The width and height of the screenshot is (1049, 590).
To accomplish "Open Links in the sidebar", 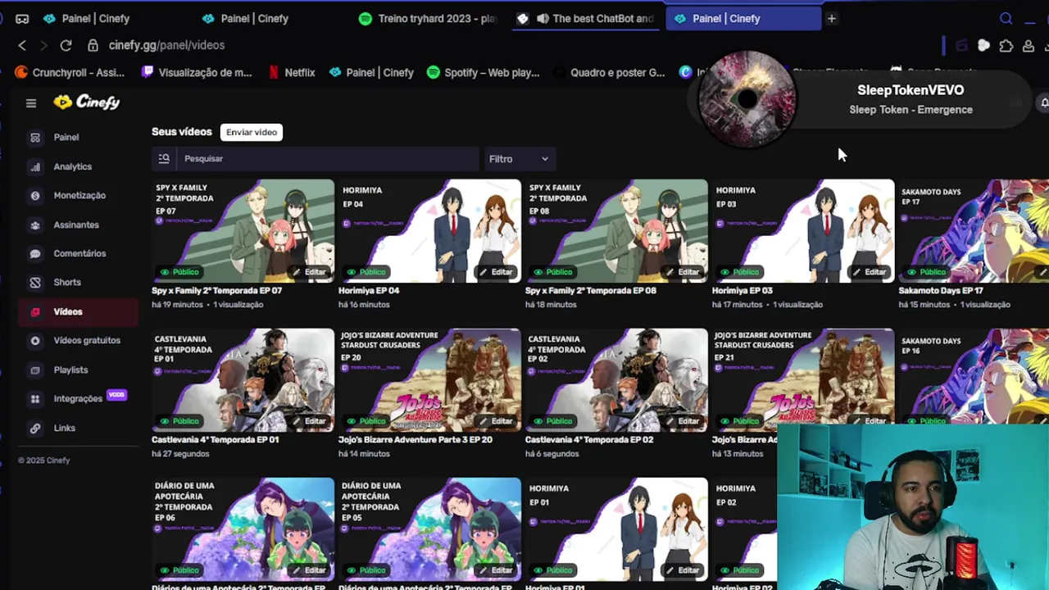I will (x=65, y=428).
